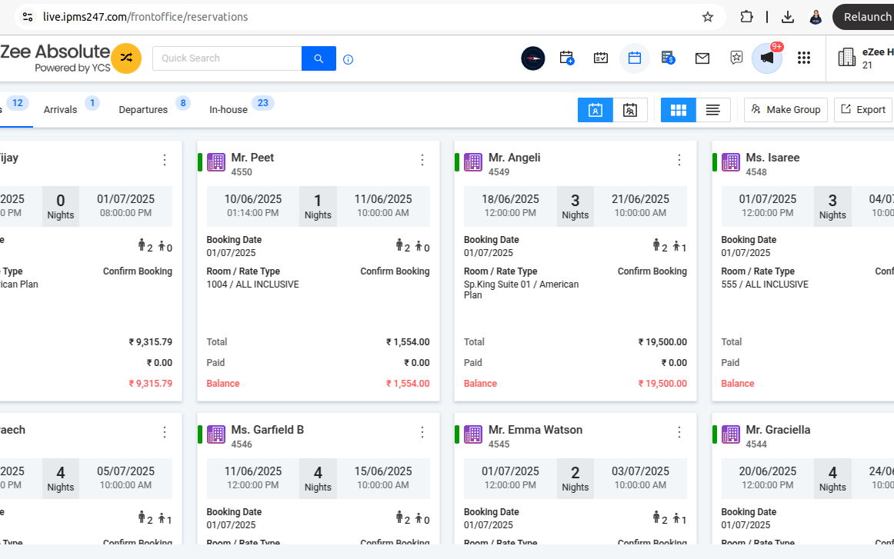
Task: Open the megaphone notifications icon
Action: 767,58
